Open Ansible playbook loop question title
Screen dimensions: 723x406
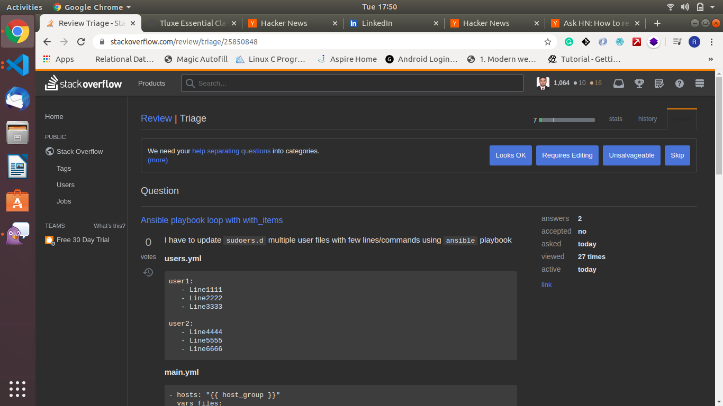coord(212,220)
